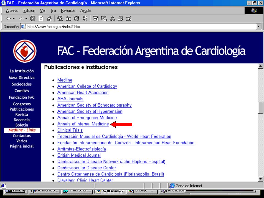Click the Forward arrow button
The width and height of the screenshot is (264, 198).
click(x=21, y=18)
